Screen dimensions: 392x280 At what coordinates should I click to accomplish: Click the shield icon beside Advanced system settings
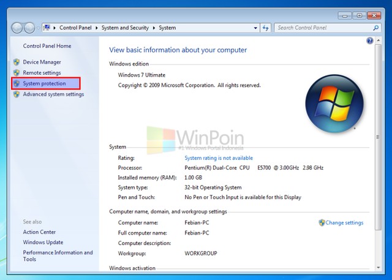pos(17,94)
